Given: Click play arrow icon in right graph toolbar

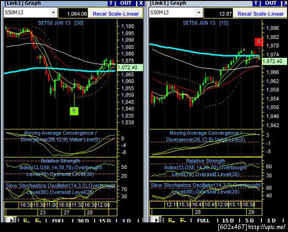Looking at the screenshot, I should [156, 220].
